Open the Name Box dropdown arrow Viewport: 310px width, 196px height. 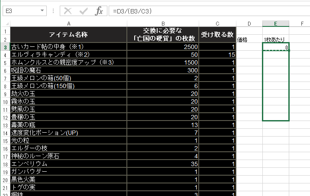coord(42,11)
